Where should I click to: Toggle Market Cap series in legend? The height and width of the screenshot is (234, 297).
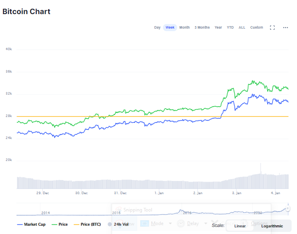point(31,224)
